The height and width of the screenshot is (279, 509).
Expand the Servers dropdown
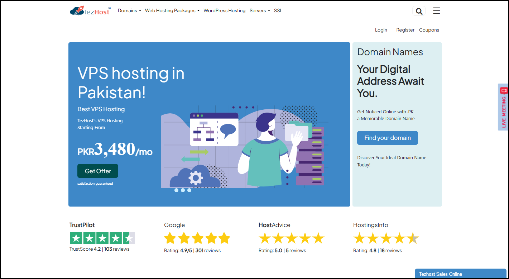tap(259, 10)
